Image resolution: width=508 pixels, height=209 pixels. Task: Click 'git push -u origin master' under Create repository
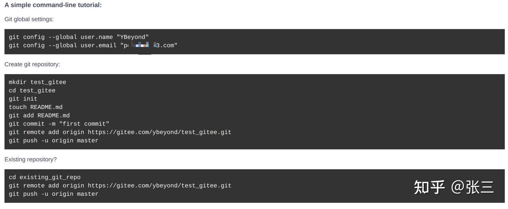54,141
